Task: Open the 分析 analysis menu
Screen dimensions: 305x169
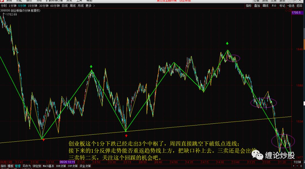Action: point(39,1)
